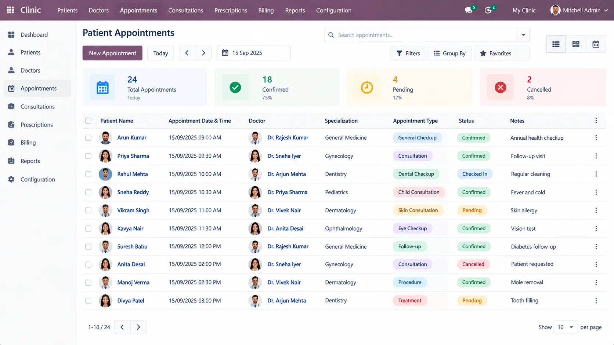Click the Dashboard sidebar item
Image resolution: width=614 pixels, height=345 pixels.
pos(37,35)
